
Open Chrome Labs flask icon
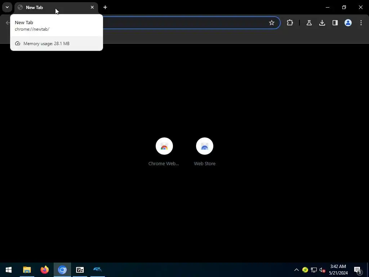click(309, 23)
